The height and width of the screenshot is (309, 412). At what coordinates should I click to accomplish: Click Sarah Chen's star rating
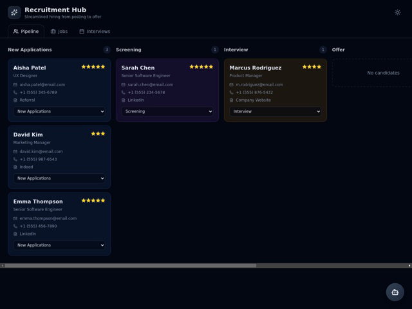click(x=201, y=67)
